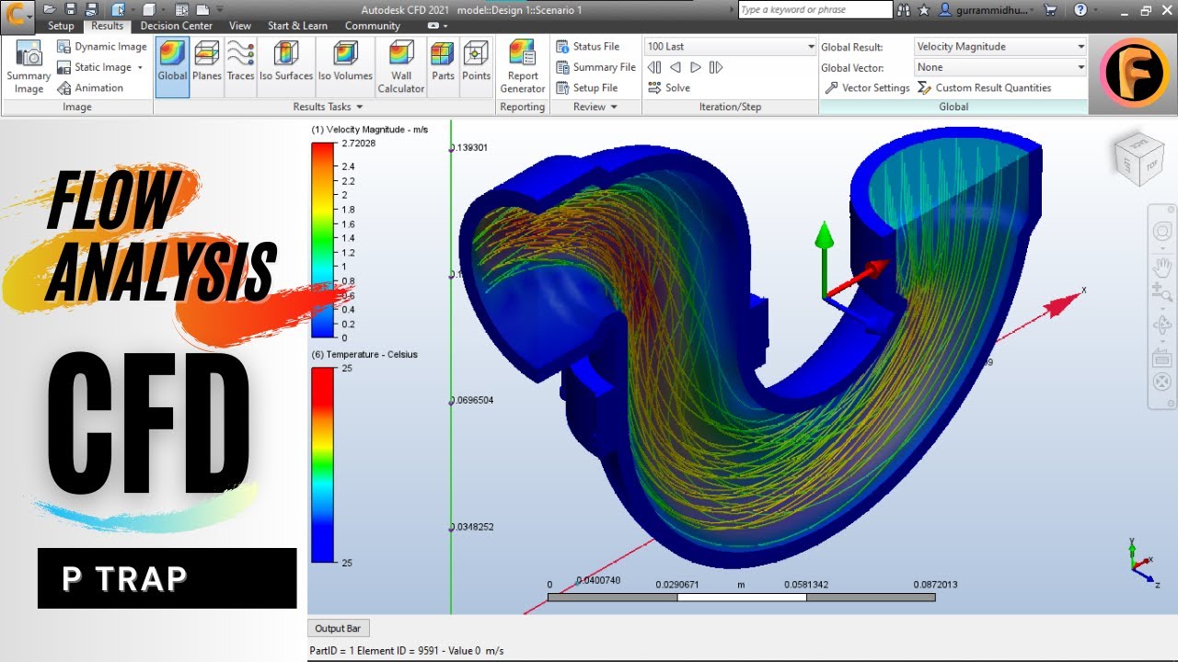
Task: Open the Status File
Action: click(587, 46)
